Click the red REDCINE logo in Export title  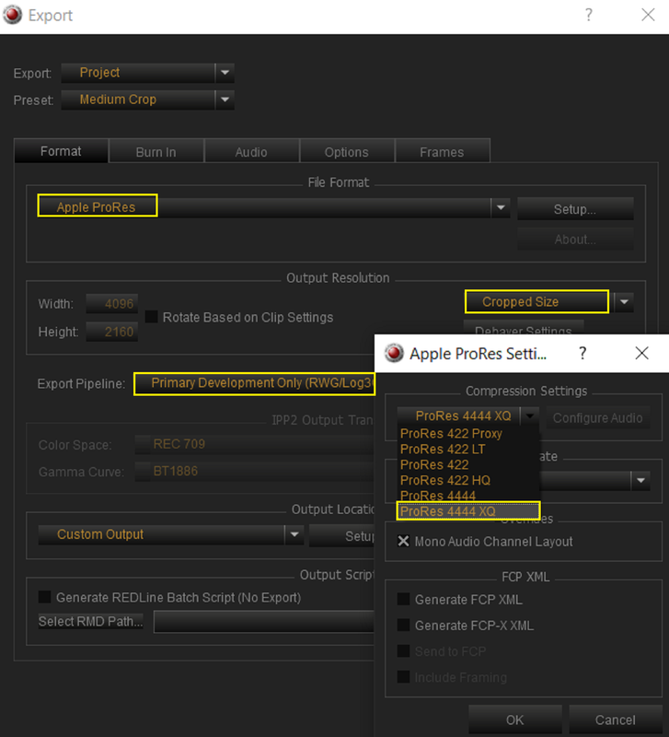(13, 15)
